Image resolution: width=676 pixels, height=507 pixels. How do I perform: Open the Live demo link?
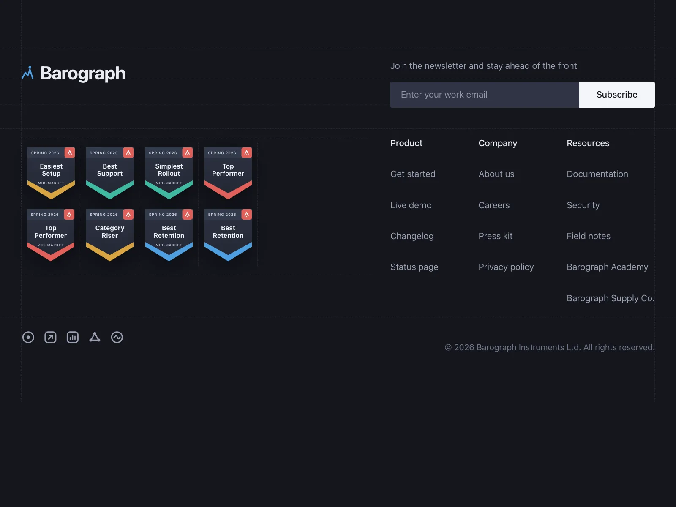click(411, 205)
